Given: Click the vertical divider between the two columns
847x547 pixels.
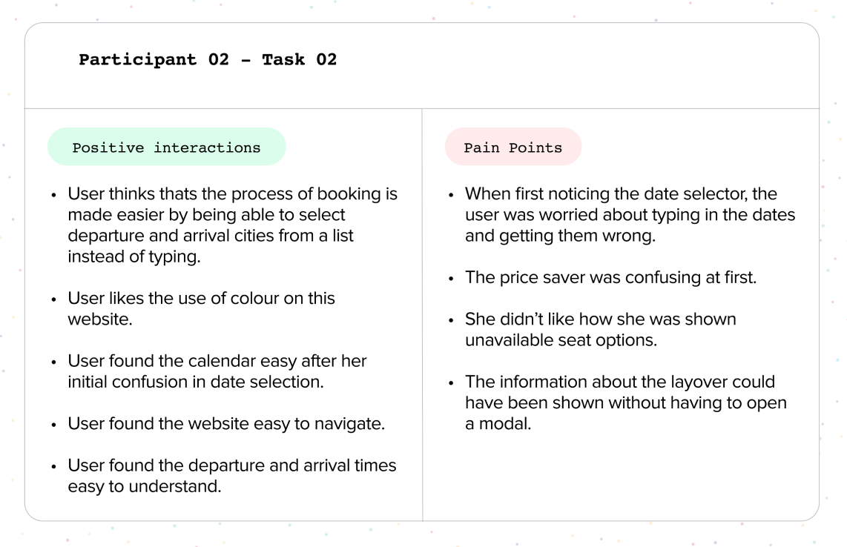Looking at the screenshot, I should [423, 314].
